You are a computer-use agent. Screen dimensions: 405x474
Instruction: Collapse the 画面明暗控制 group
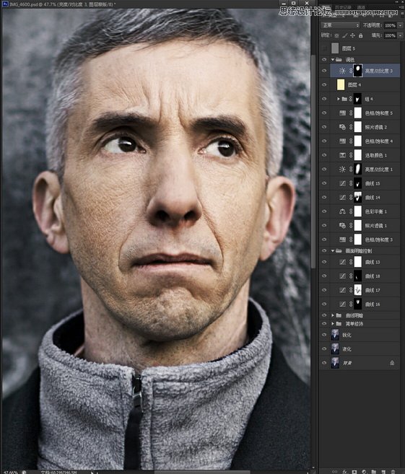[333, 251]
